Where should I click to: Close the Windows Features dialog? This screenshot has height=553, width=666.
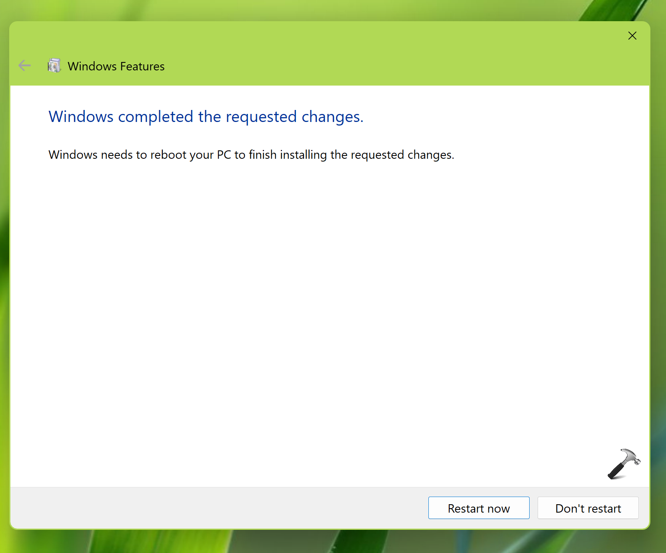pos(632,36)
